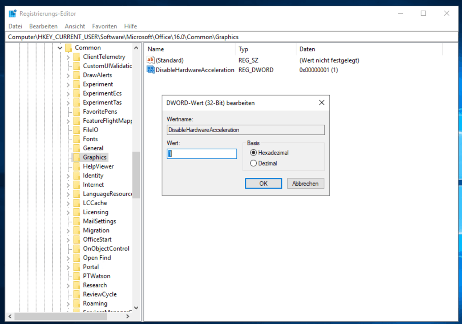462x324 pixels.
Task: Expand the Identity node
Action: coord(68,176)
